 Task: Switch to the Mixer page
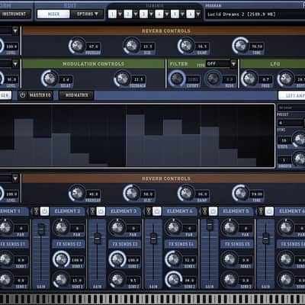[53, 14]
